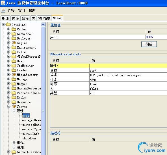Click the ServerClassLoader folder icon
Image resolution: width=167 pixels, height=155 pixels.
point(14,152)
